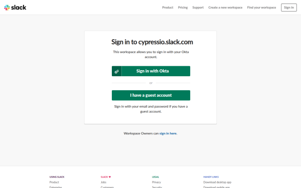Open Product link under Using Slack
This screenshot has width=301, height=188.
tap(54, 182)
